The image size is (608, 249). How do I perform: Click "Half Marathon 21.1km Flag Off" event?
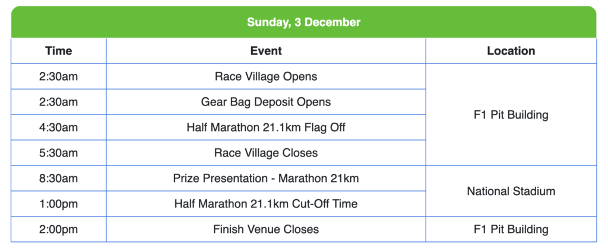[x=266, y=127]
